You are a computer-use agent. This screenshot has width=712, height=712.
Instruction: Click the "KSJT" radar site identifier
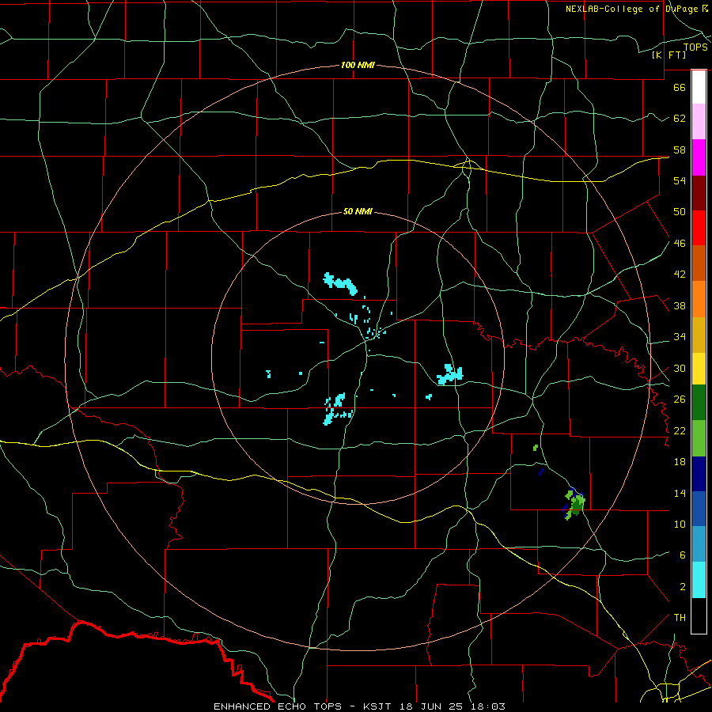coord(378,706)
